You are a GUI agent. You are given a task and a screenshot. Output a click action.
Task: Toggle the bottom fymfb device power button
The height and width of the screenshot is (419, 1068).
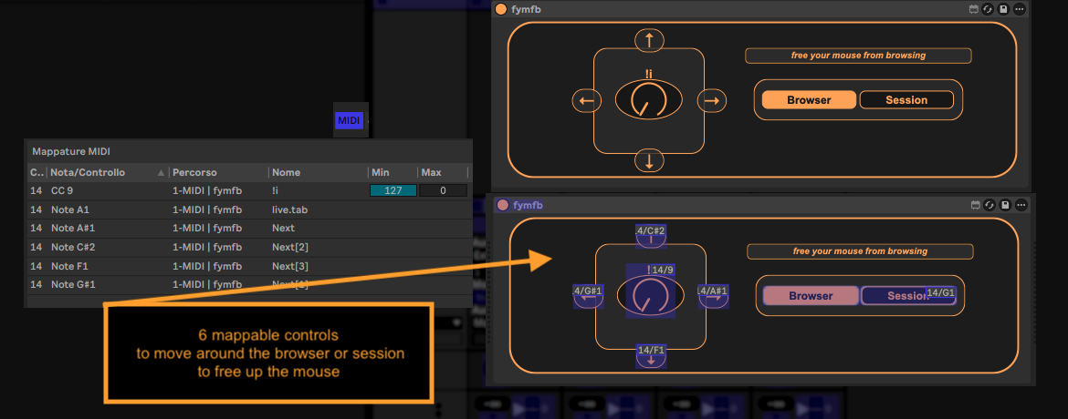pos(502,205)
